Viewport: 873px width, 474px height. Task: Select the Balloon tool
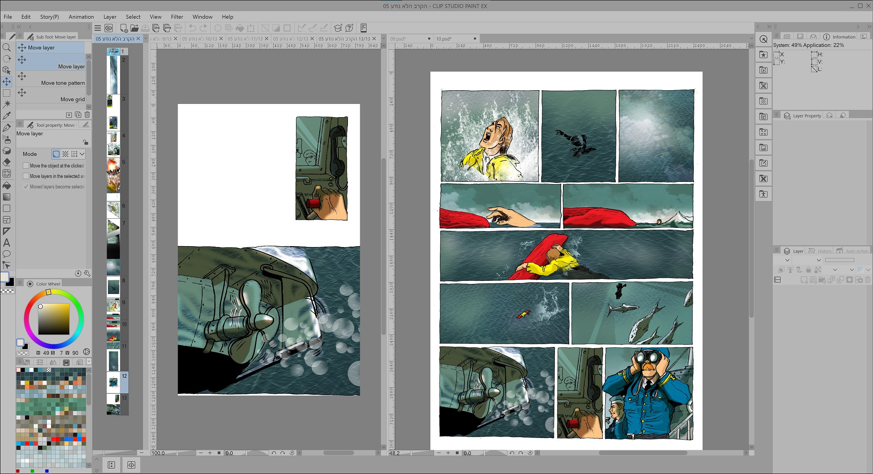[x=6, y=254]
